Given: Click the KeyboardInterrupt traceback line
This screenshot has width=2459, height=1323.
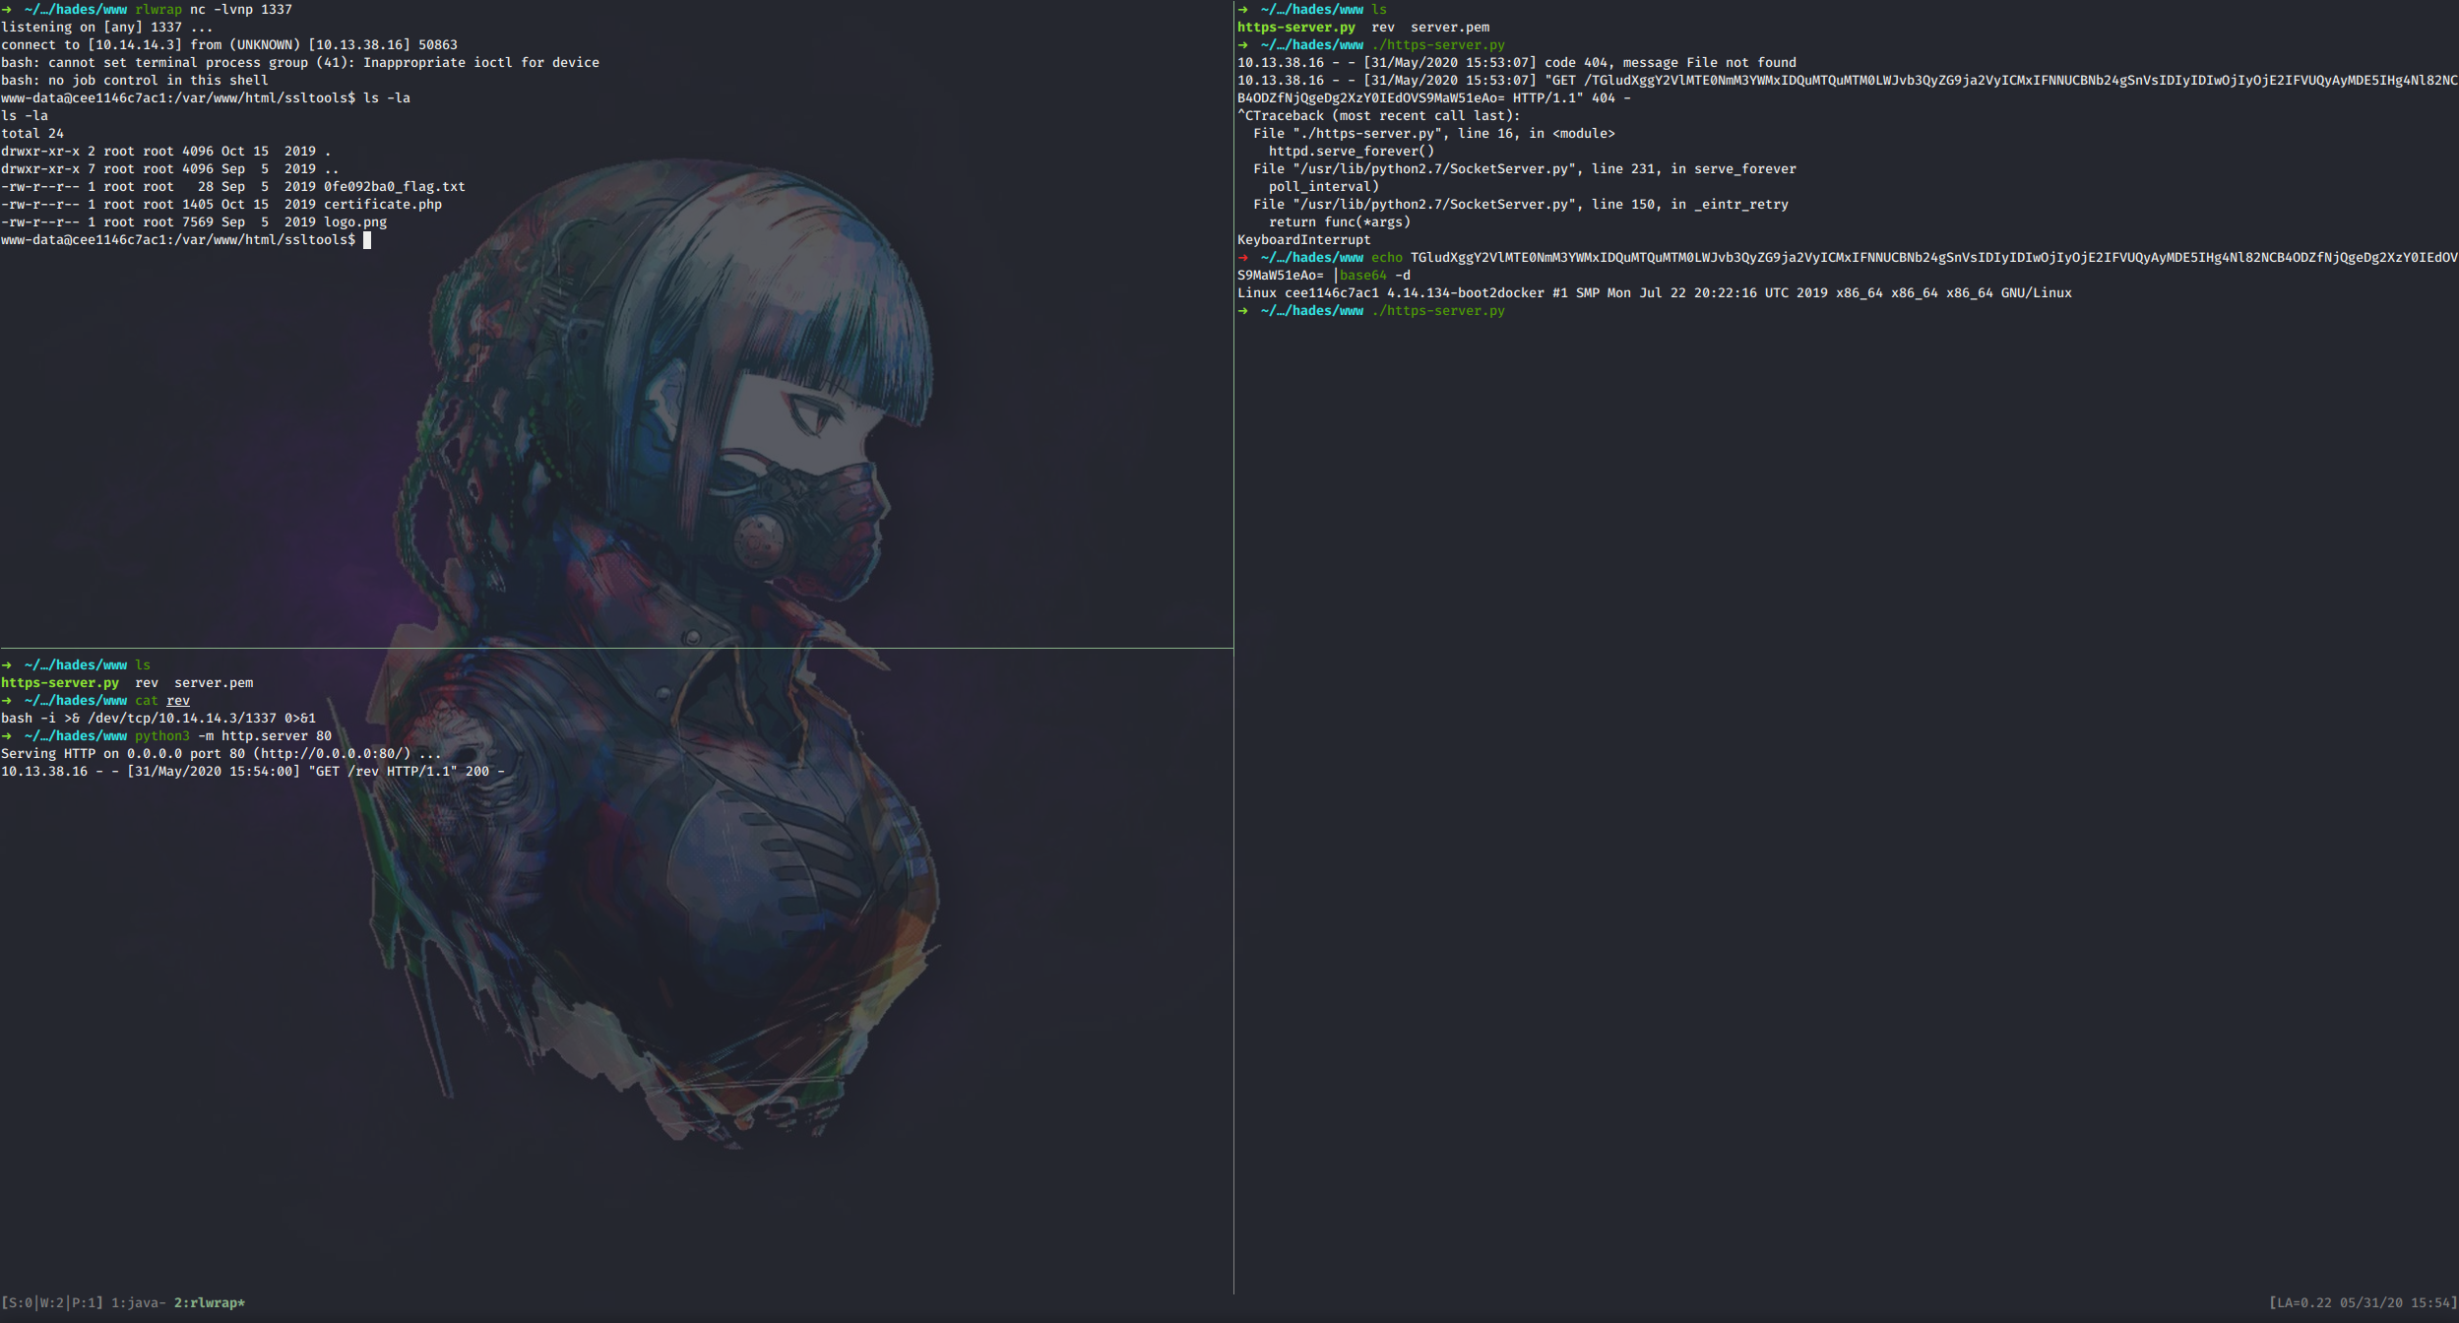Looking at the screenshot, I should (x=1303, y=240).
